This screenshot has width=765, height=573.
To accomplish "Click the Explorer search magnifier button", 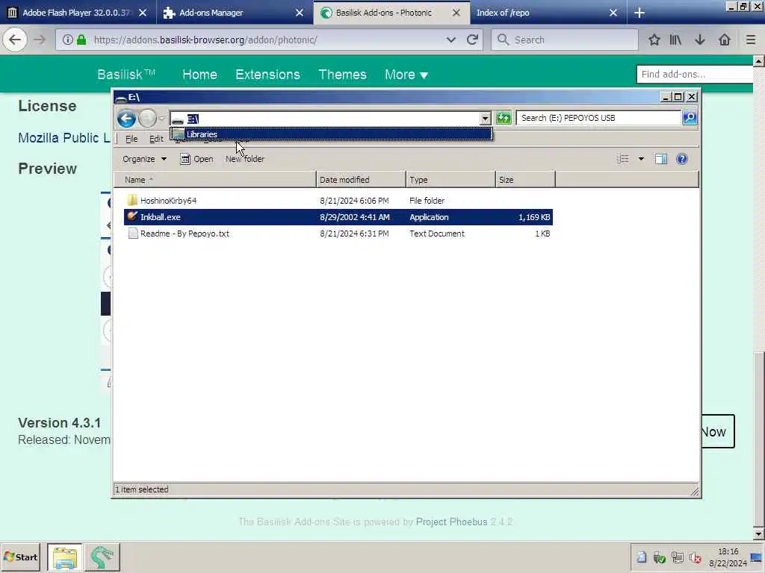I will (690, 118).
